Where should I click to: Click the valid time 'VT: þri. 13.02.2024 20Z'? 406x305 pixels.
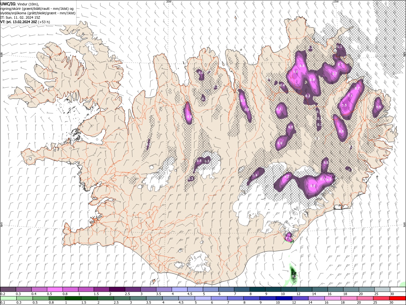(19, 22)
